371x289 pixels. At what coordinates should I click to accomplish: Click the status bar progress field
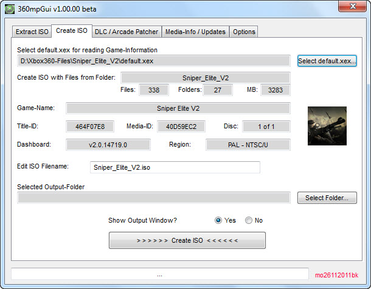(160, 275)
